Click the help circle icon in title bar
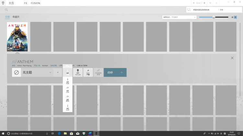Viewport: 243px width, 136px height. click(x=216, y=3)
